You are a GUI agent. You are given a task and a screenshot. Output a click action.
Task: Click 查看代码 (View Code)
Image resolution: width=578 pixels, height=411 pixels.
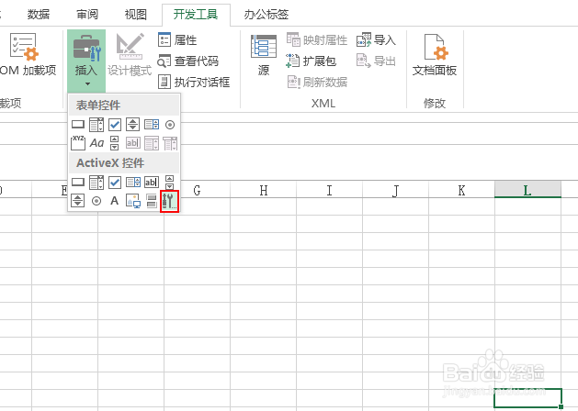point(188,61)
